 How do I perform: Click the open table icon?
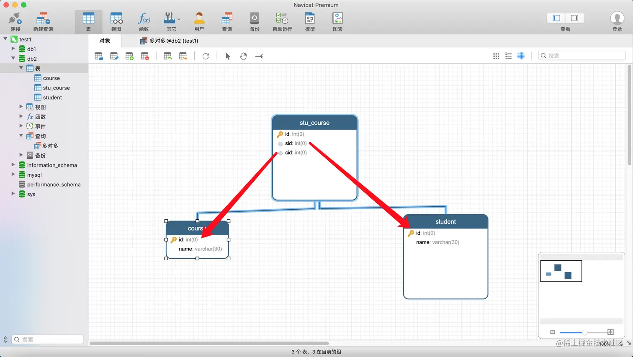[99, 56]
